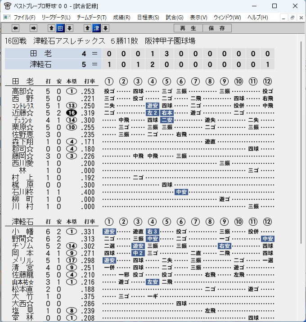Viewport: 306px width, 322px height.
Task: Click the 右本 home run cell for 近藤
Action: click(x=166, y=113)
